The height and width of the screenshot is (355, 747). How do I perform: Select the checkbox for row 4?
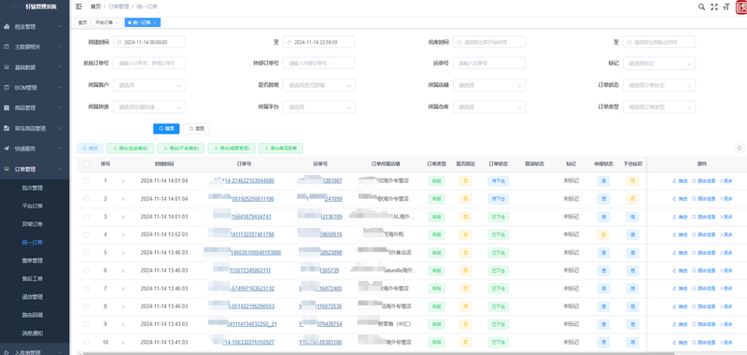click(x=86, y=234)
